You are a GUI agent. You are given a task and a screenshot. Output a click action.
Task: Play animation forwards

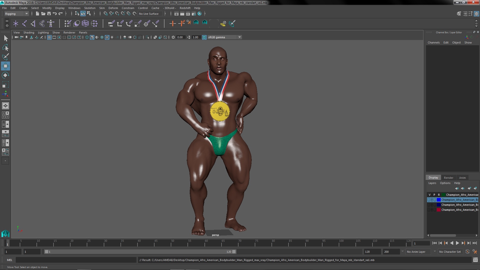[457, 243]
